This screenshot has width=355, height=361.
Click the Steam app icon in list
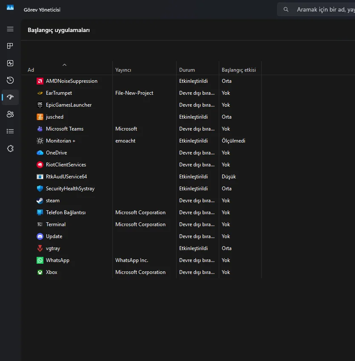(40, 201)
